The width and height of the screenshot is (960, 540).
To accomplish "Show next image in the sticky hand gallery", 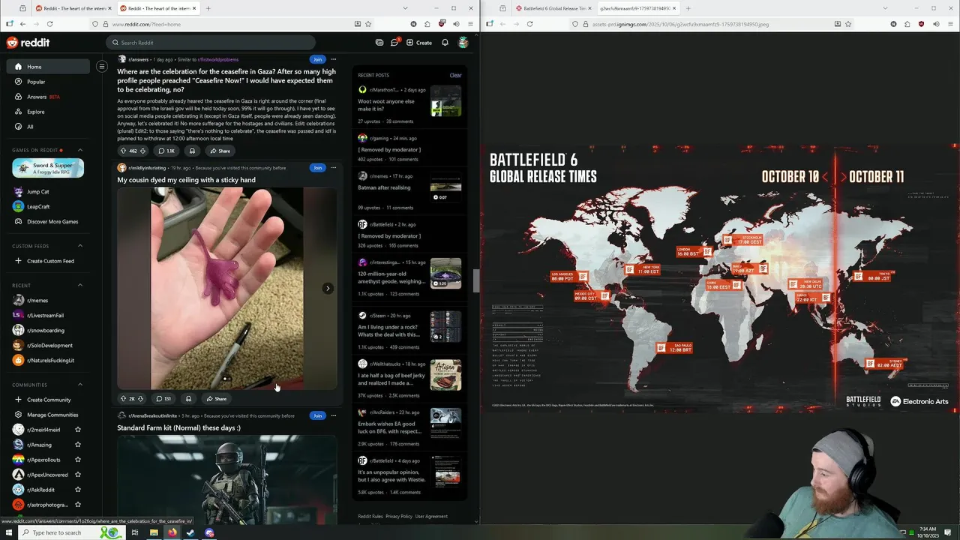I will pyautogui.click(x=328, y=288).
